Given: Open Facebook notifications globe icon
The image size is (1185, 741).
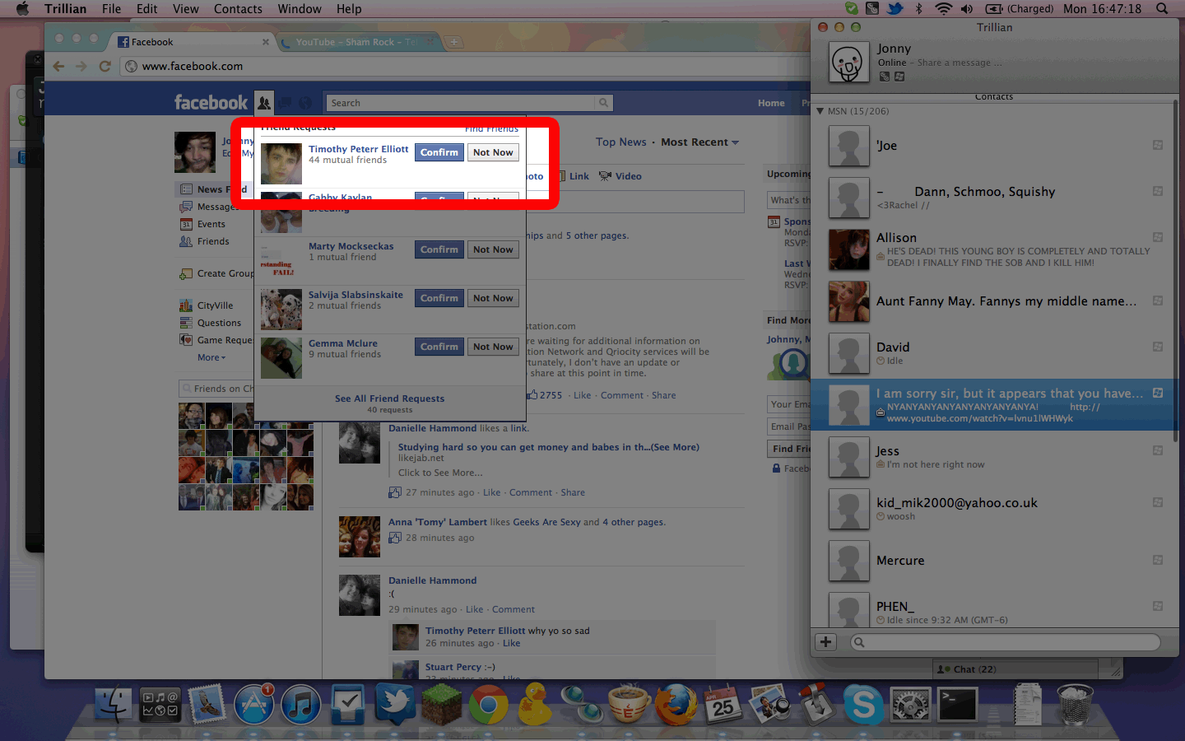Looking at the screenshot, I should [x=305, y=103].
